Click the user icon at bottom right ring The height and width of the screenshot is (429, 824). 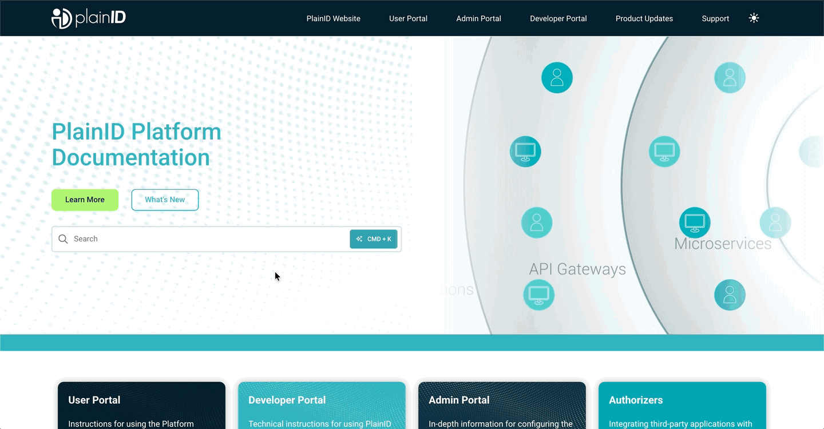[x=730, y=295]
